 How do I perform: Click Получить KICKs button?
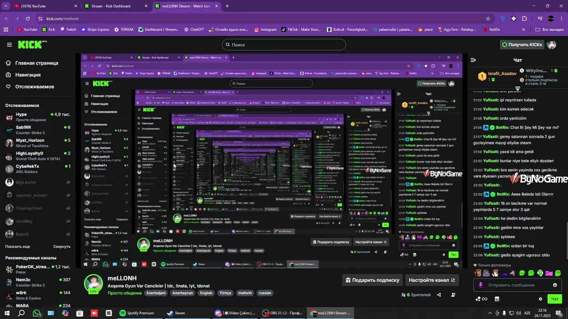click(522, 45)
